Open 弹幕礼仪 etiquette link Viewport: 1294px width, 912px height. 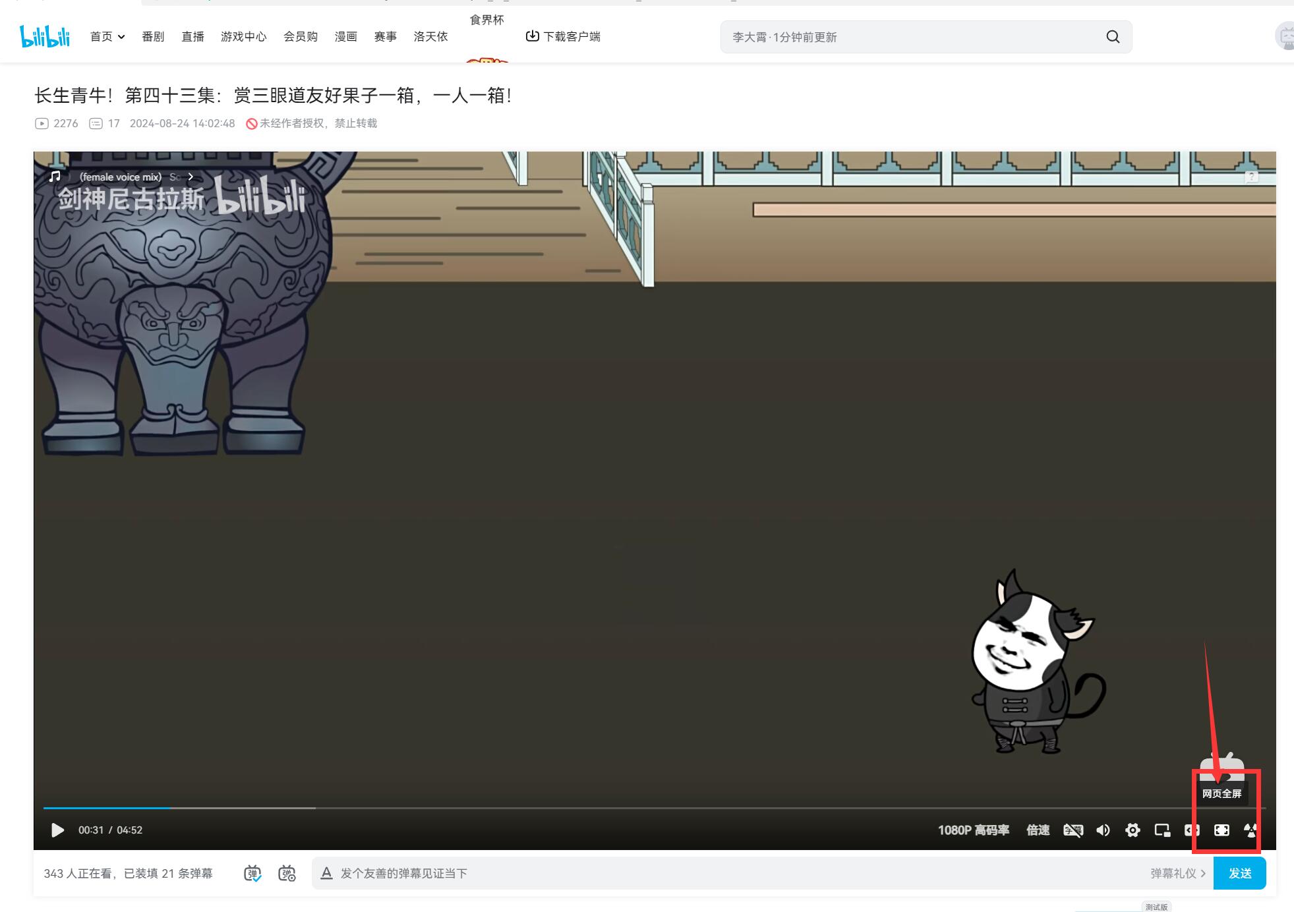(x=1178, y=873)
